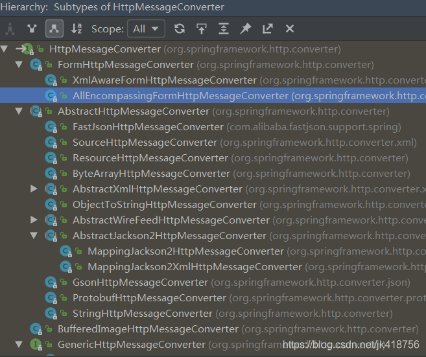Expand the AbstractXmlHttpMessageConverter node

click(34, 189)
